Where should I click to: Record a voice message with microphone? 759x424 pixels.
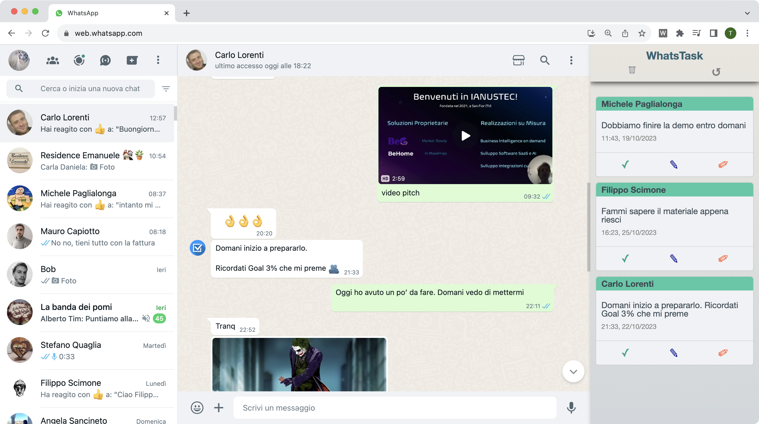pos(571,408)
